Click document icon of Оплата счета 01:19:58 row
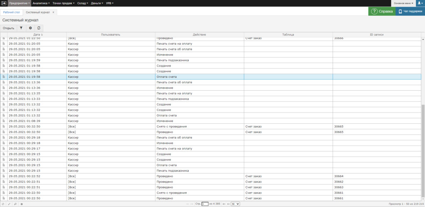This screenshot has width=425, height=207. pyautogui.click(x=4, y=77)
